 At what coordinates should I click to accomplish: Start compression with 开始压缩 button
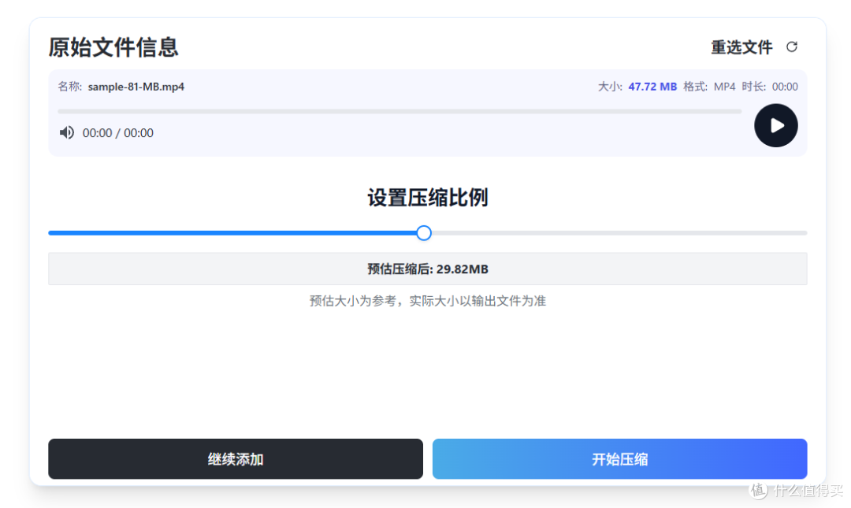(620, 459)
